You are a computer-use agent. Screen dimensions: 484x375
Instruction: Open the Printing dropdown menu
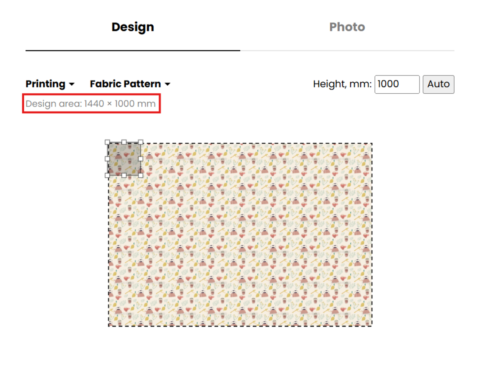pos(50,84)
